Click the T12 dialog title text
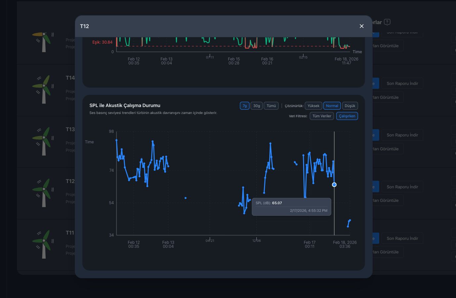Image resolution: width=456 pixels, height=298 pixels. tap(84, 26)
